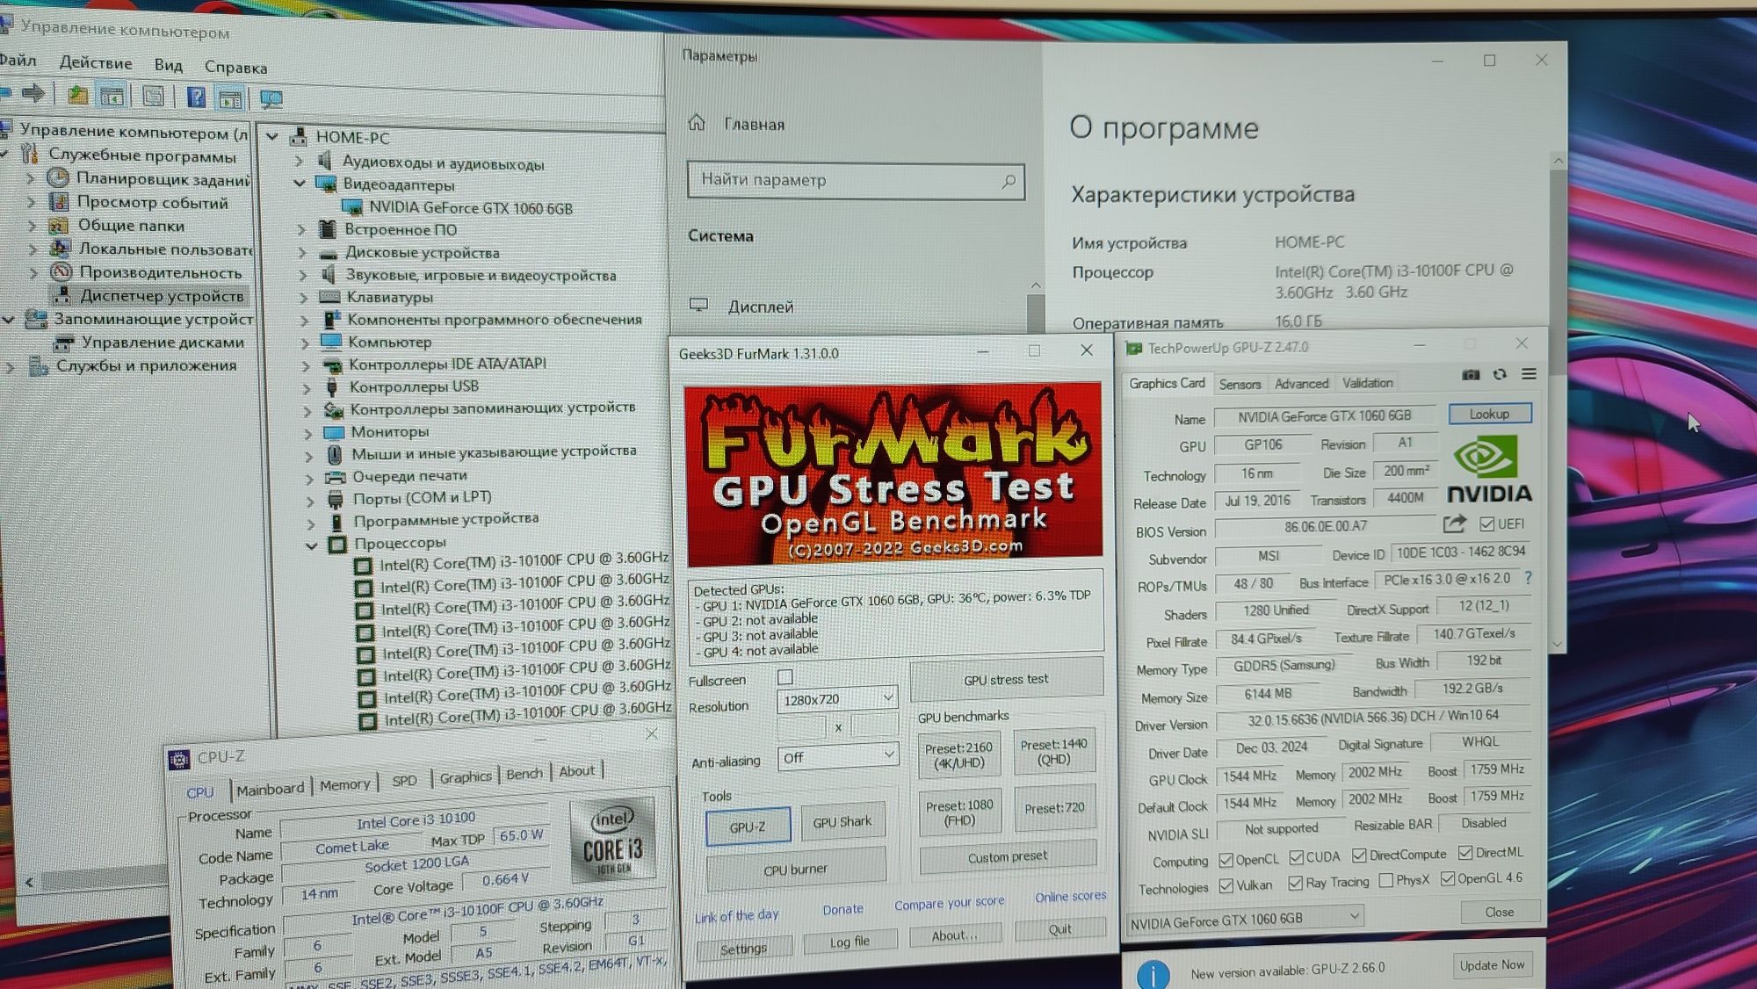Image resolution: width=1757 pixels, height=989 pixels.
Task: Toggle the Show/Hide Console Tree toolbar icon
Action: click(x=112, y=96)
